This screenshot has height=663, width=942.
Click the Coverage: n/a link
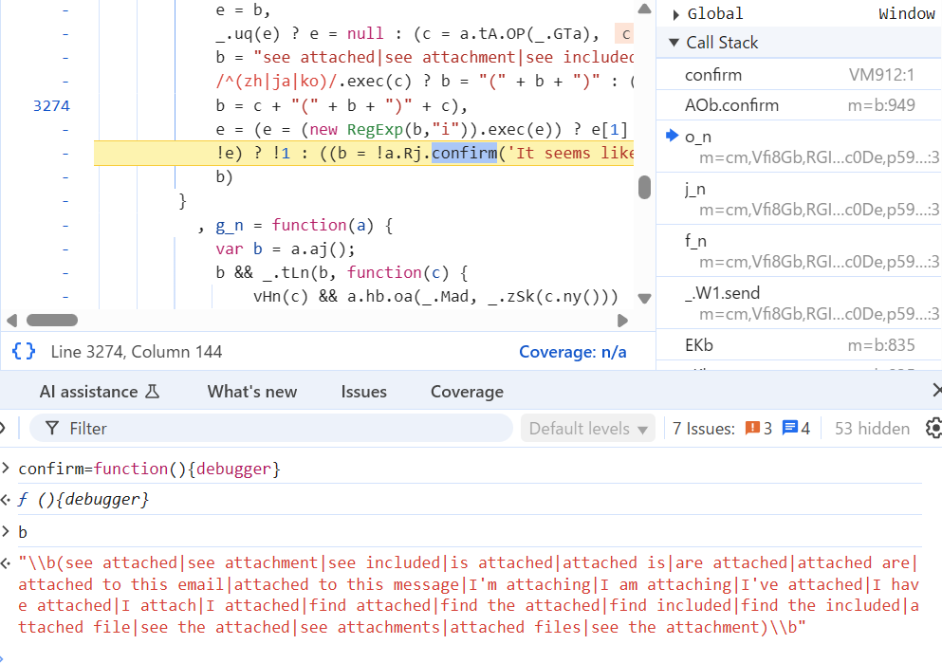tap(573, 352)
